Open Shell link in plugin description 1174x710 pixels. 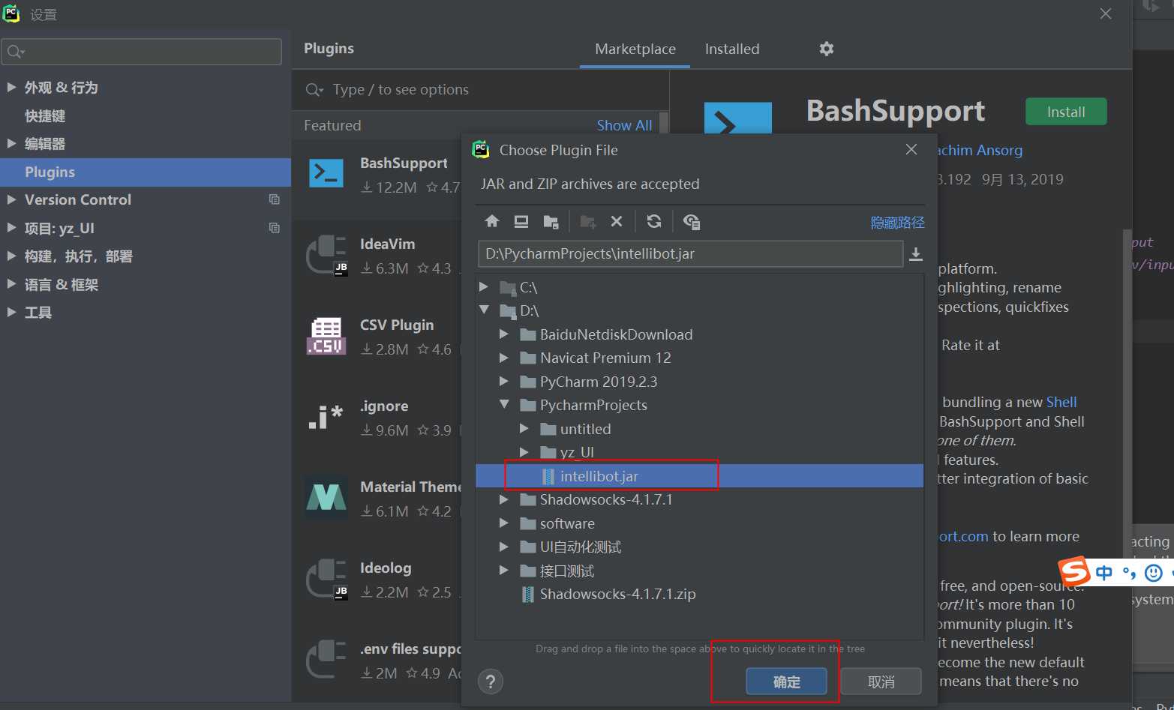coord(1061,402)
